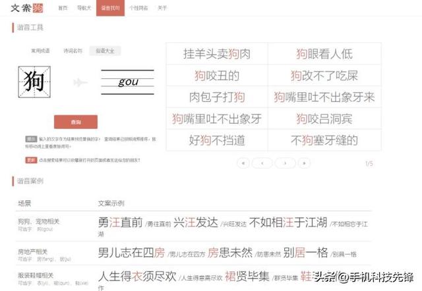Jump to the last results page

(x=305, y=163)
